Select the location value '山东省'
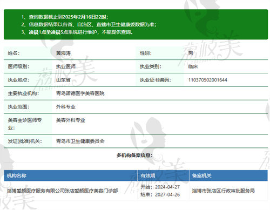Image resolution: width=270 pixels, height=210 pixels. point(63,80)
